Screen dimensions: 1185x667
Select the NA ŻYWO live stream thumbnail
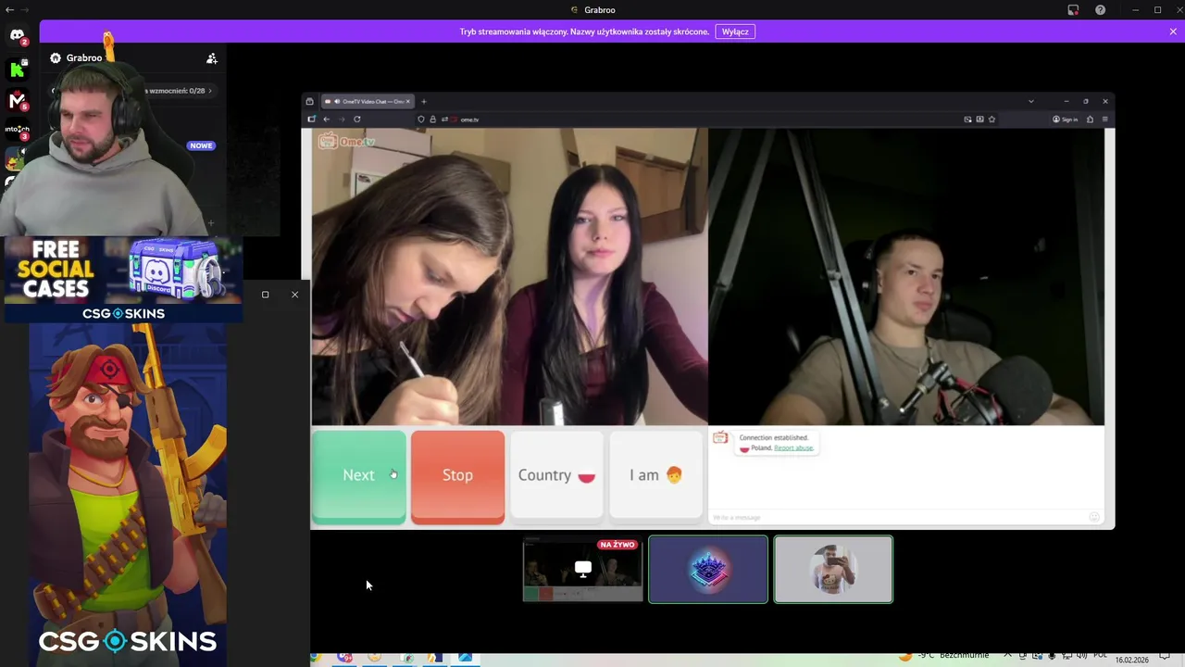[x=582, y=569]
